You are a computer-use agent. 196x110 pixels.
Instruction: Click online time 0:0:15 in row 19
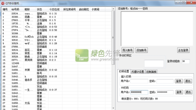[x=53, y=77]
